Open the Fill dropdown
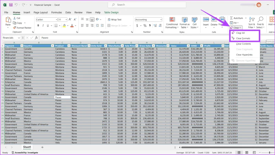 (x=234, y=23)
